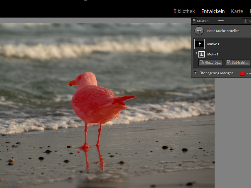Select the Motiv 1 subject icon
Image resolution: width=251 pixels, height=188 pixels.
tap(201, 54)
